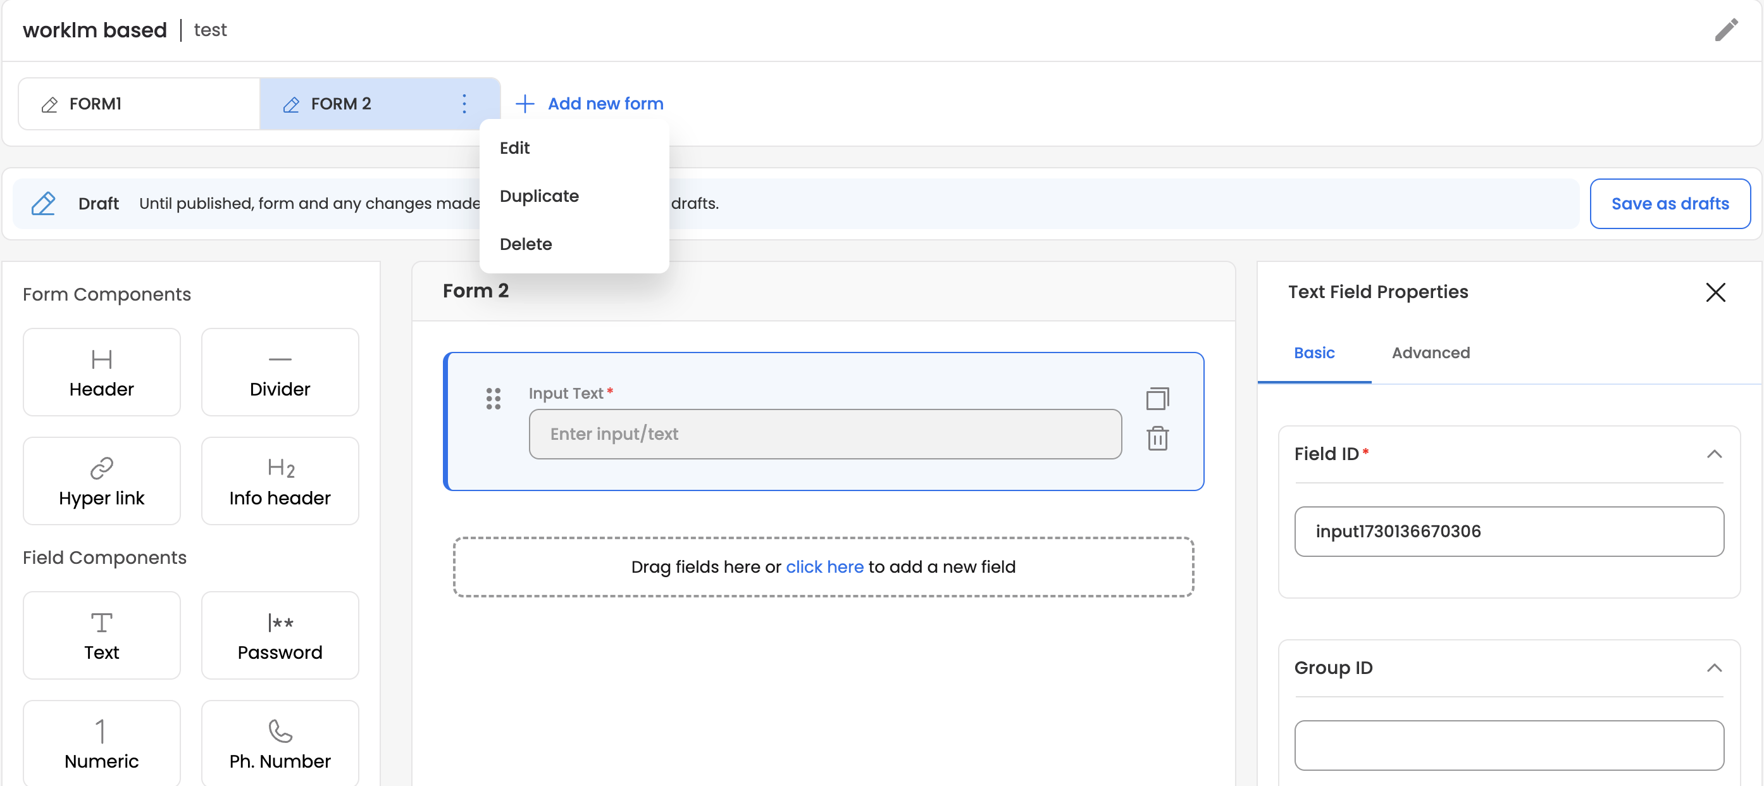
Task: Select Duplicate from the context menu
Action: (539, 196)
